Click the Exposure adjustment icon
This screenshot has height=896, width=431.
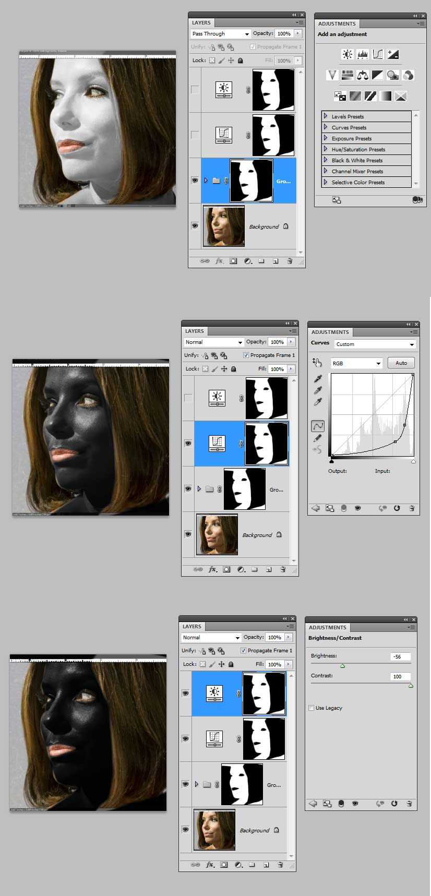[x=393, y=54]
